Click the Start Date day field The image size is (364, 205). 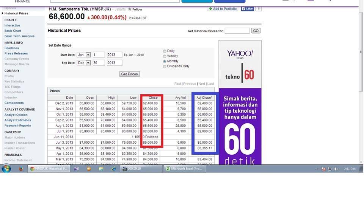[x=99, y=55]
